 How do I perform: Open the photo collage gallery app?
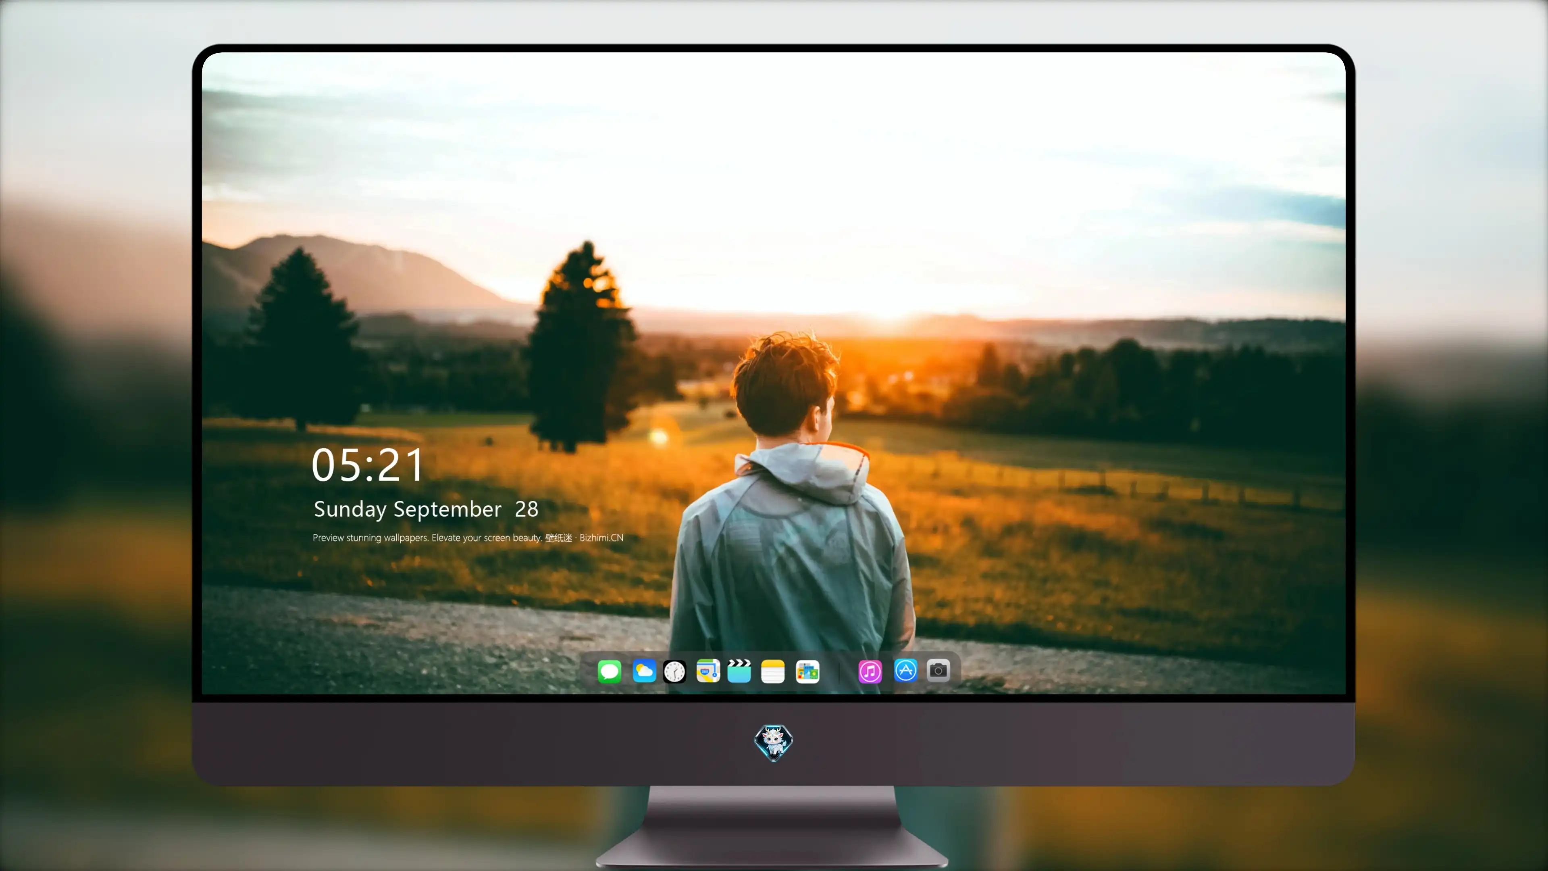pos(807,671)
